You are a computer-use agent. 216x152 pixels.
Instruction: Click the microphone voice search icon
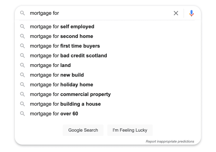[x=192, y=13]
